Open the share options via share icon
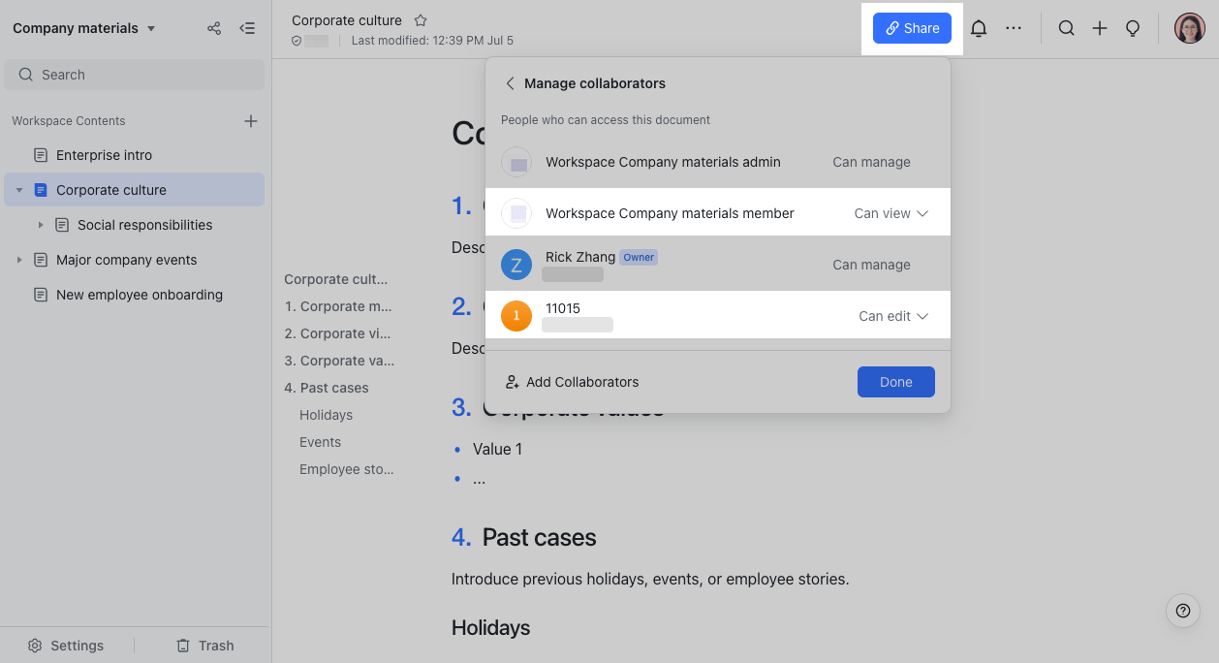The image size is (1219, 663). coord(213,28)
